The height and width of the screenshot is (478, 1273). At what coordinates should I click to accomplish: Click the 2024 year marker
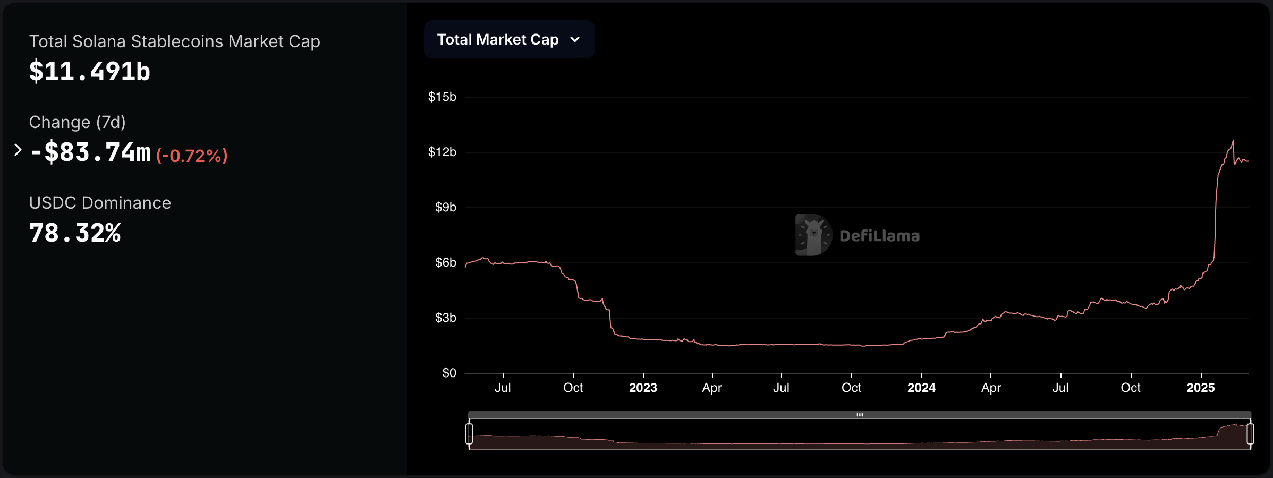pyautogui.click(x=922, y=388)
